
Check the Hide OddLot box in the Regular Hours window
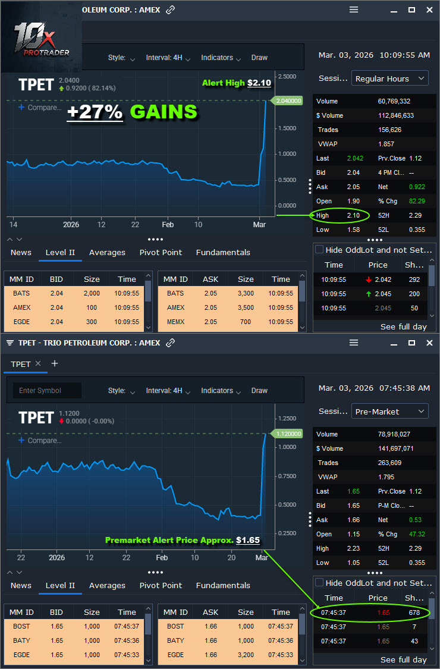pos(319,250)
